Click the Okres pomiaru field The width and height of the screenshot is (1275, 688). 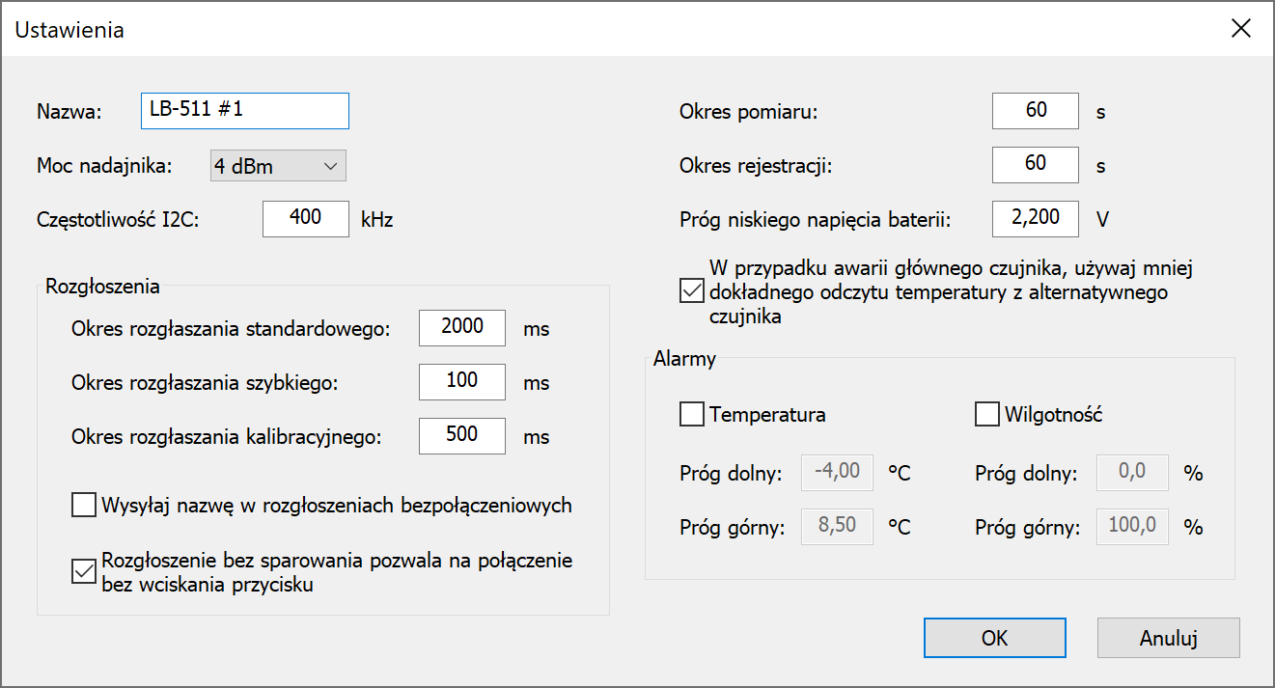(1035, 111)
